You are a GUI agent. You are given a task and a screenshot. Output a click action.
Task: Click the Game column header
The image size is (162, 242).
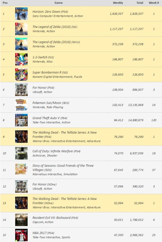point(58,3)
